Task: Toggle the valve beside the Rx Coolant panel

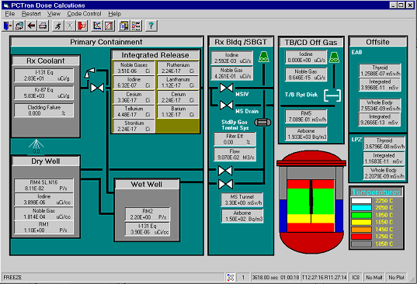Action: coord(97,88)
